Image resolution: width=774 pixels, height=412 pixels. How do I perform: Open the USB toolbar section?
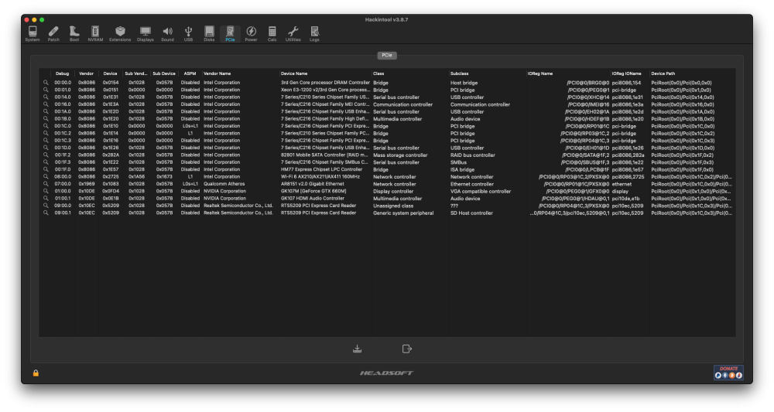pos(188,33)
